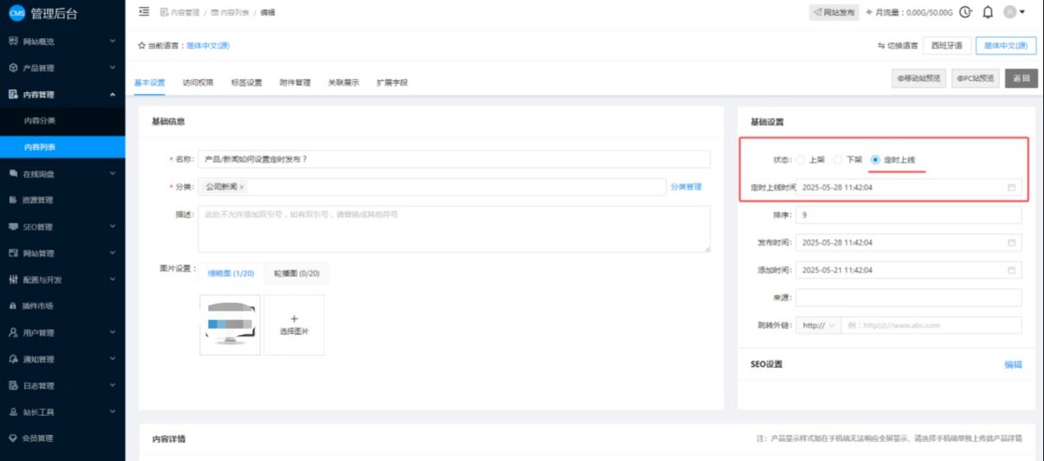Remove the 公司新闻 category tag

pyautogui.click(x=242, y=187)
